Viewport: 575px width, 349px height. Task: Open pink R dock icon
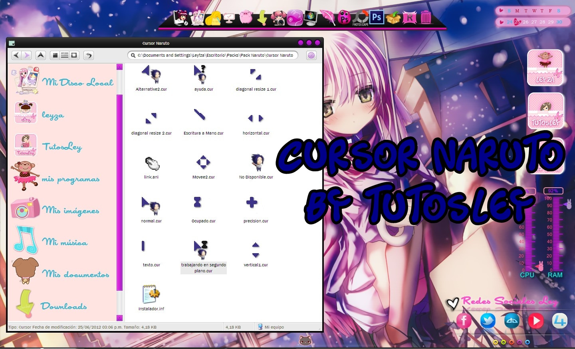click(410, 18)
